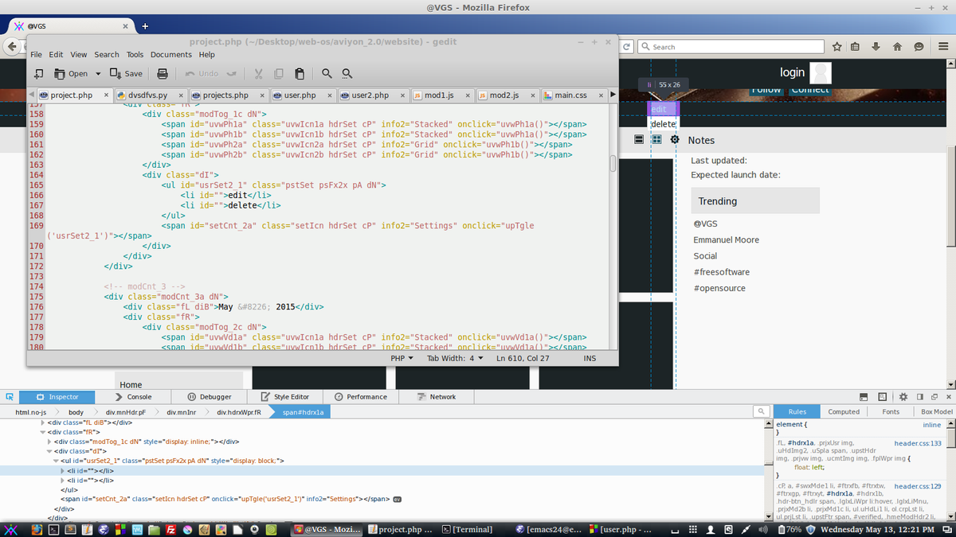This screenshot has height=537, width=956.
Task: Open the Help menu in gedit
Action: coord(206,55)
